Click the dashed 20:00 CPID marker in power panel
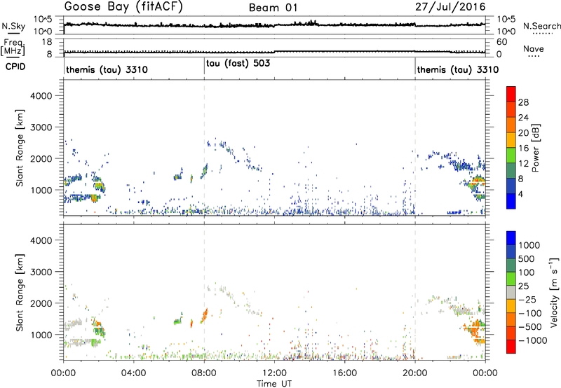Viewport: 561px width, 388px height. pos(415,148)
